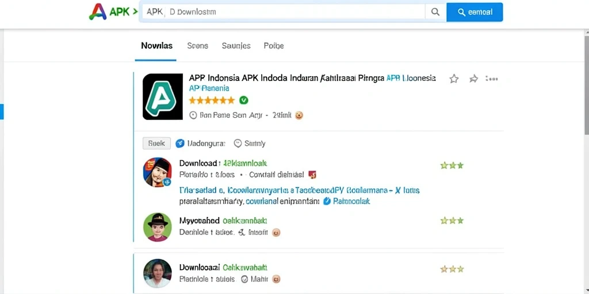
Task: Click the Suelk button
Action: [x=156, y=143]
